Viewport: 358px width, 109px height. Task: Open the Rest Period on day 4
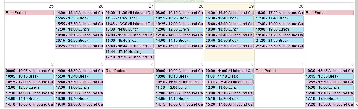[129, 71]
